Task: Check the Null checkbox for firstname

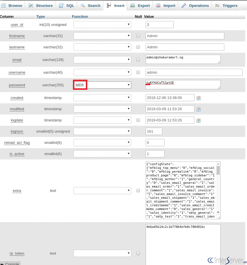Action: pos(138,36)
